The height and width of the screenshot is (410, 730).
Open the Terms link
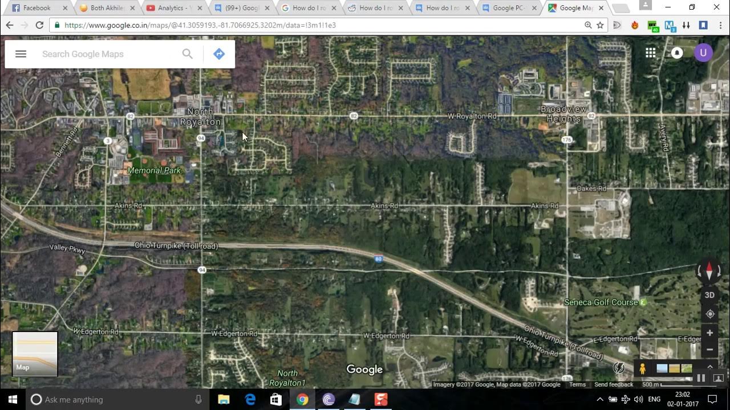coord(577,384)
